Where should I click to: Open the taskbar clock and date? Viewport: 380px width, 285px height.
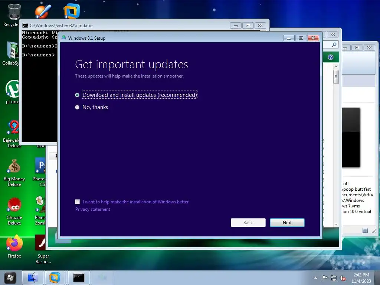tap(361, 278)
